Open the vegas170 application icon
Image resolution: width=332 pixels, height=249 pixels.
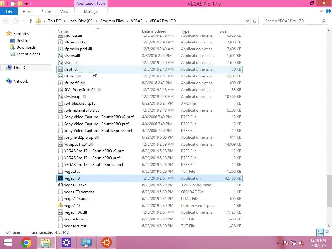[60, 178]
